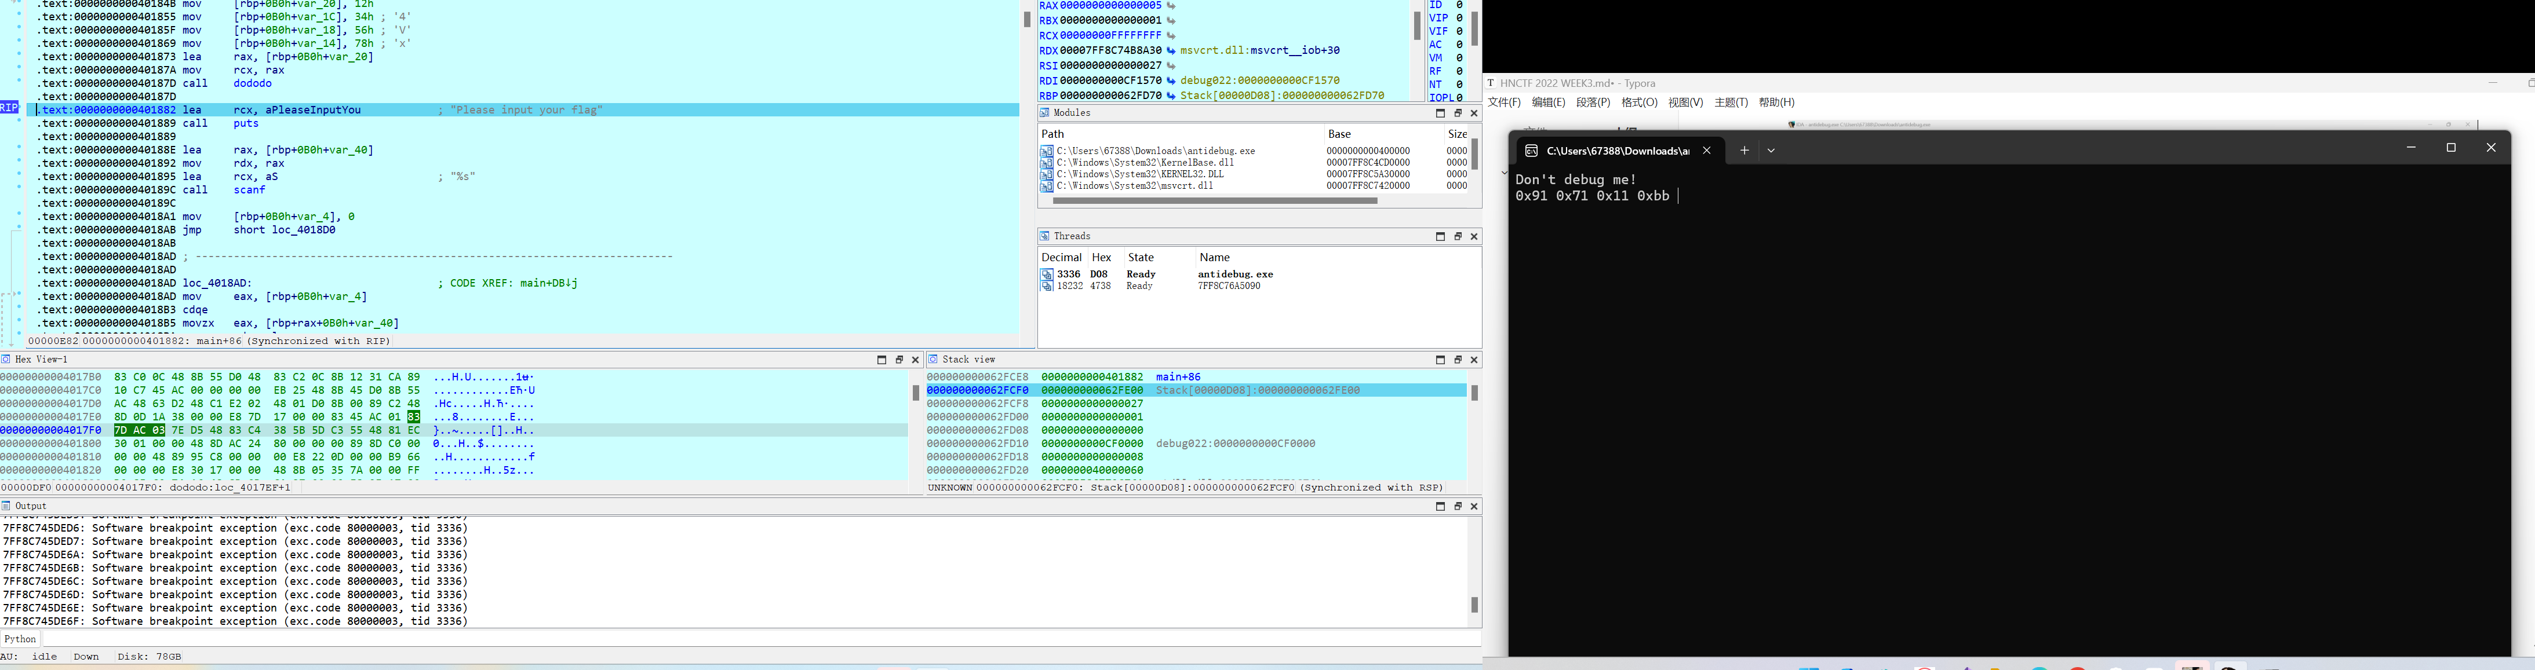Click the thread 3336 icon

[1047, 274]
